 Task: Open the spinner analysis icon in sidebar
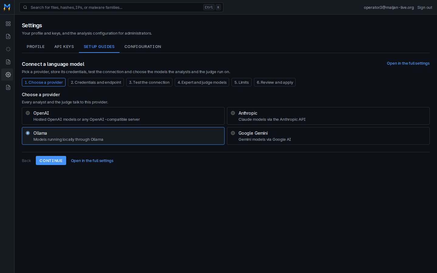8,49
